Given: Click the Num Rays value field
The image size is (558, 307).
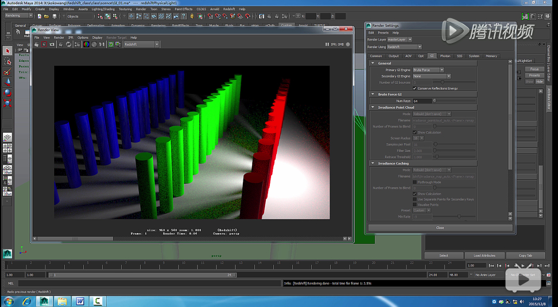Looking at the screenshot, I should point(421,101).
